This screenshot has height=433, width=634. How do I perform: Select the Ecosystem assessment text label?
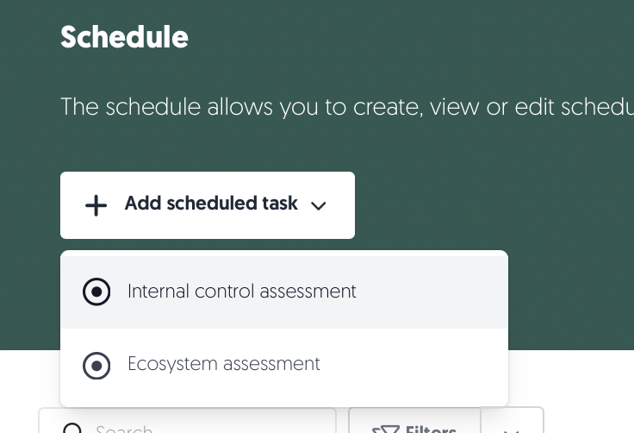click(224, 364)
